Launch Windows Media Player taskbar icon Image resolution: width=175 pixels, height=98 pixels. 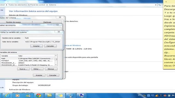click(17, 96)
